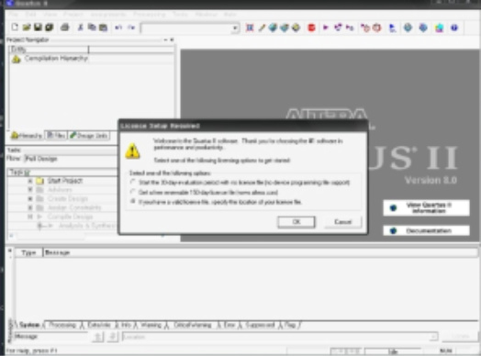Click the Undo toolbar icon
Screen dimensions: 481x356
(x=118, y=28)
